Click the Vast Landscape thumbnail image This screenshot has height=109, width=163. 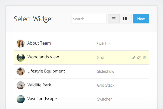tap(21, 99)
